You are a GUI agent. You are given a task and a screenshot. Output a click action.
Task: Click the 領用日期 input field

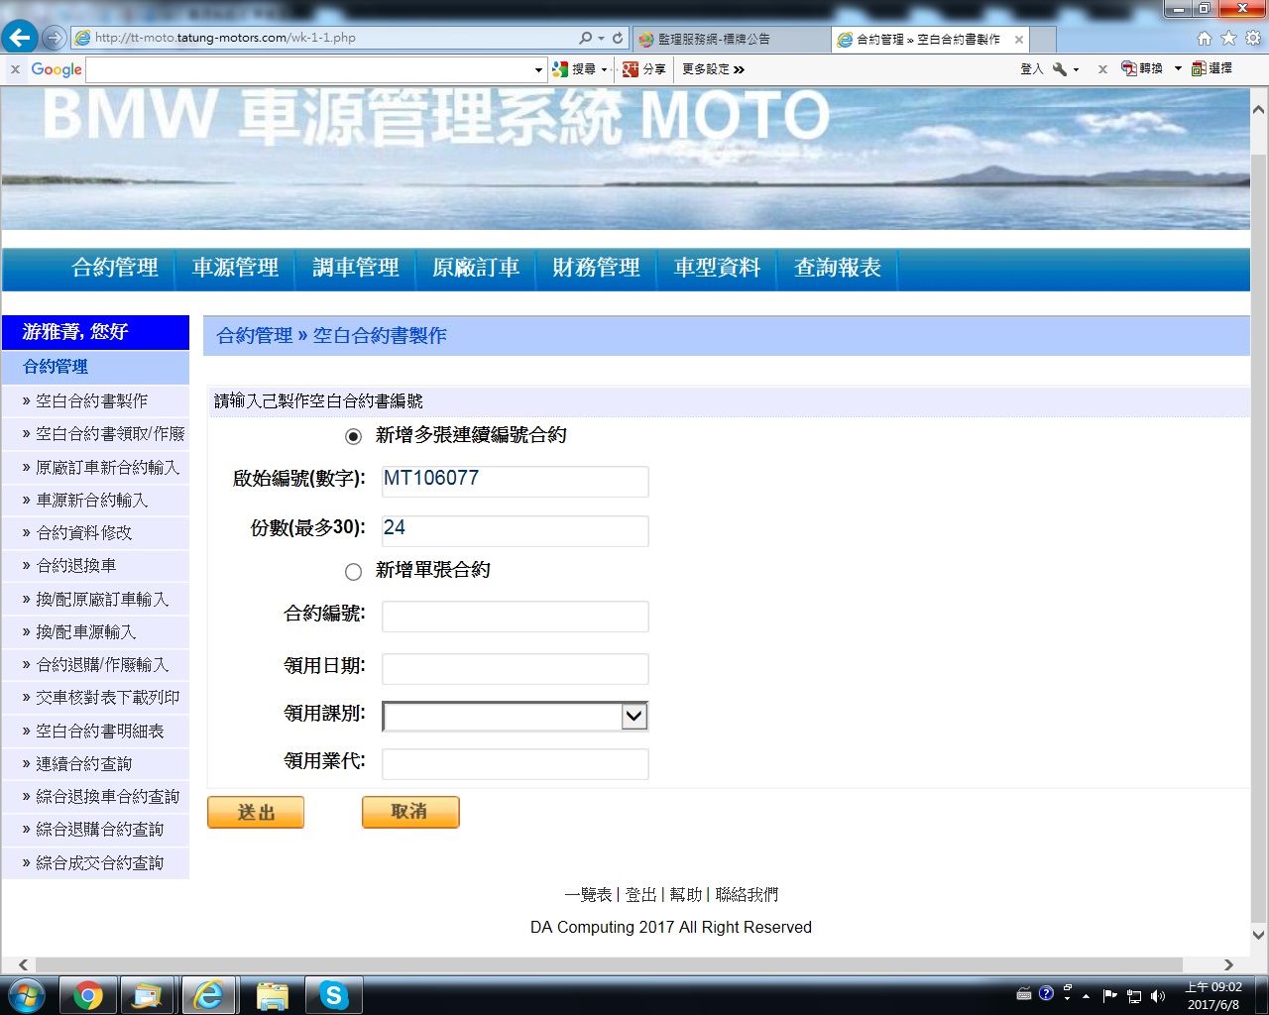point(516,669)
